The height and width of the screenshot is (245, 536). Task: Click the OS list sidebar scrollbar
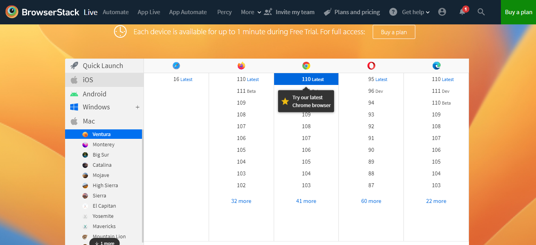click(143, 187)
